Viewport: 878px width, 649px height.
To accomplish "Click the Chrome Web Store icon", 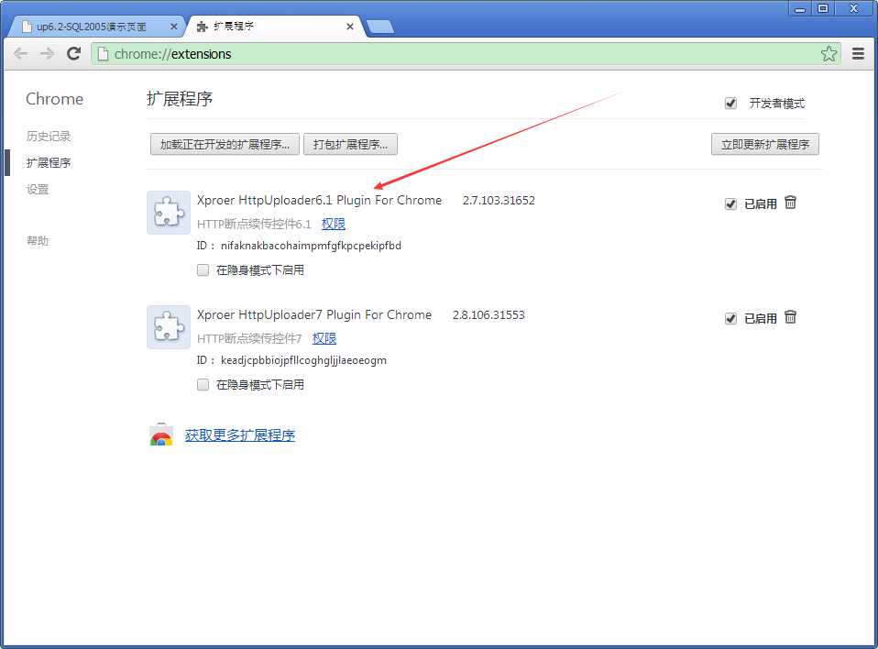I will 161,435.
